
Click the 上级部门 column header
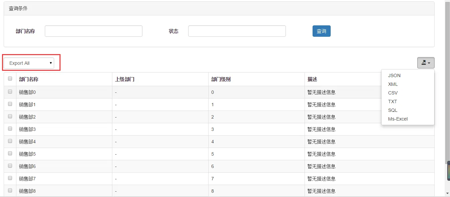(125, 79)
